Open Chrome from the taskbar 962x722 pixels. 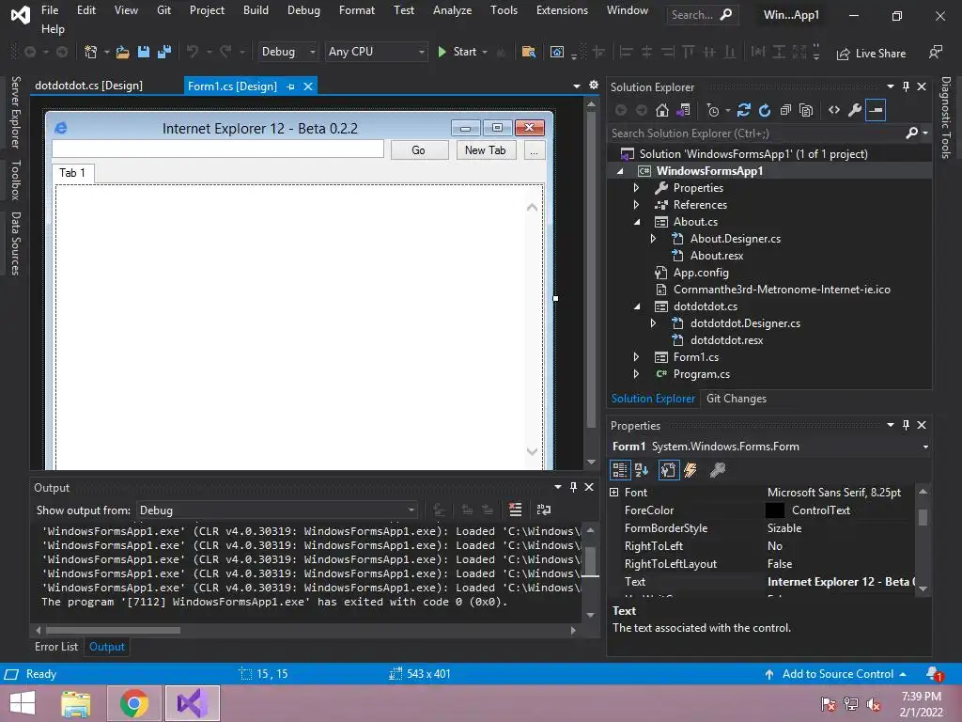pos(134,703)
